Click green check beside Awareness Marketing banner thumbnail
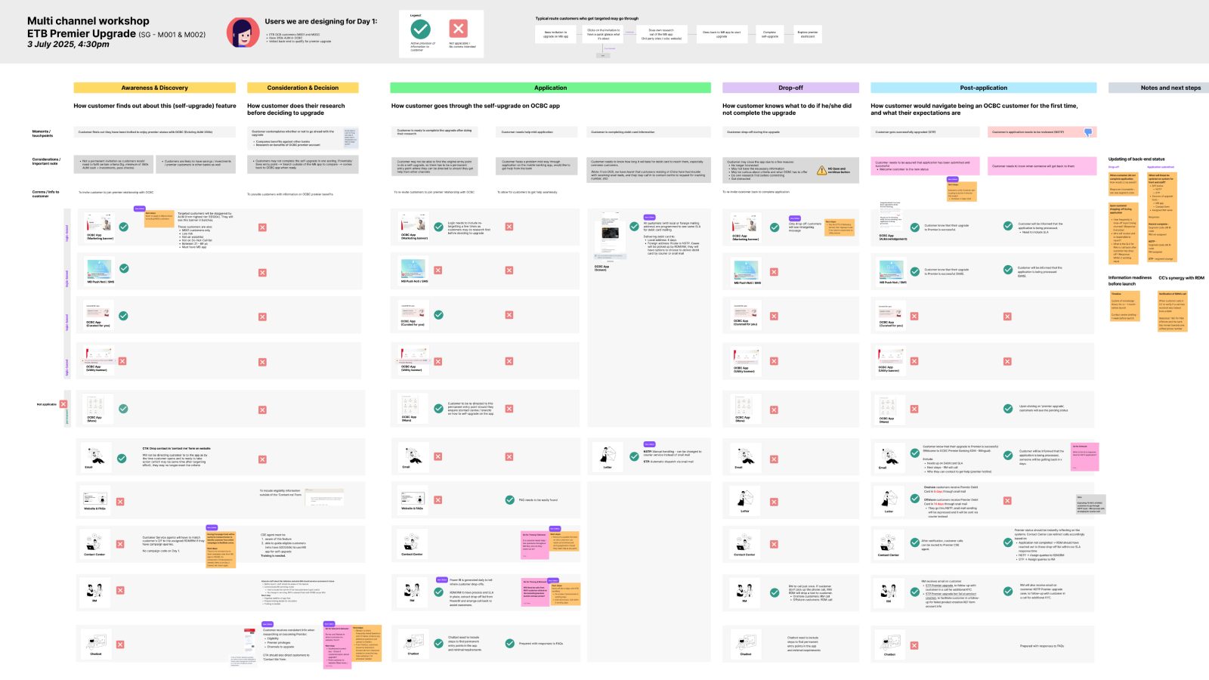 click(x=124, y=225)
